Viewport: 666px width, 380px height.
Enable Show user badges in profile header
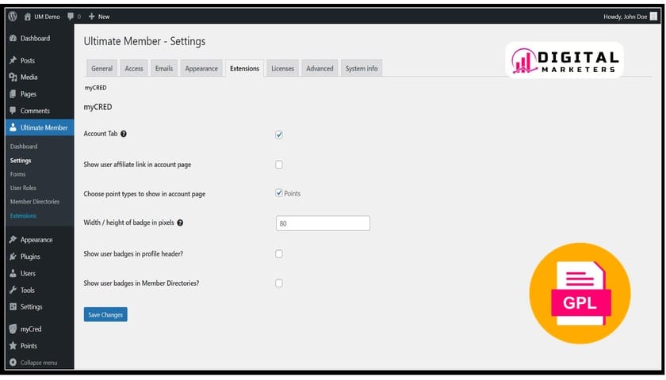pyautogui.click(x=279, y=253)
